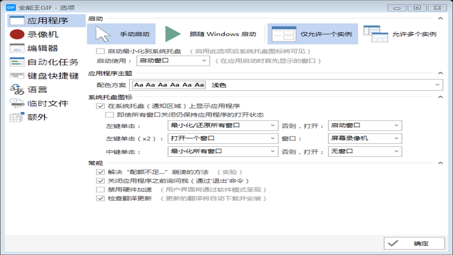Open the 左键单击 action dropdown

point(223,126)
